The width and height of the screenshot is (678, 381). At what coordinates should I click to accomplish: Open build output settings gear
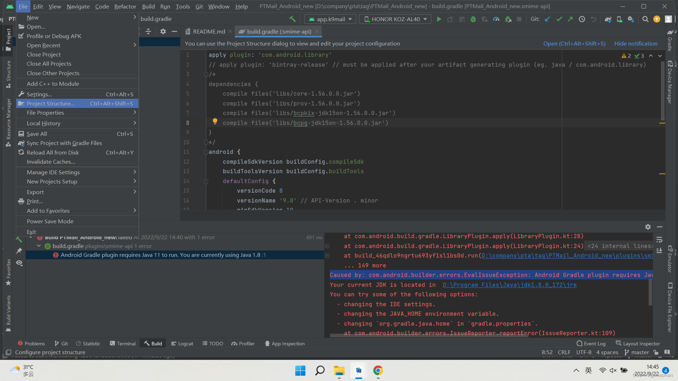pos(648,227)
